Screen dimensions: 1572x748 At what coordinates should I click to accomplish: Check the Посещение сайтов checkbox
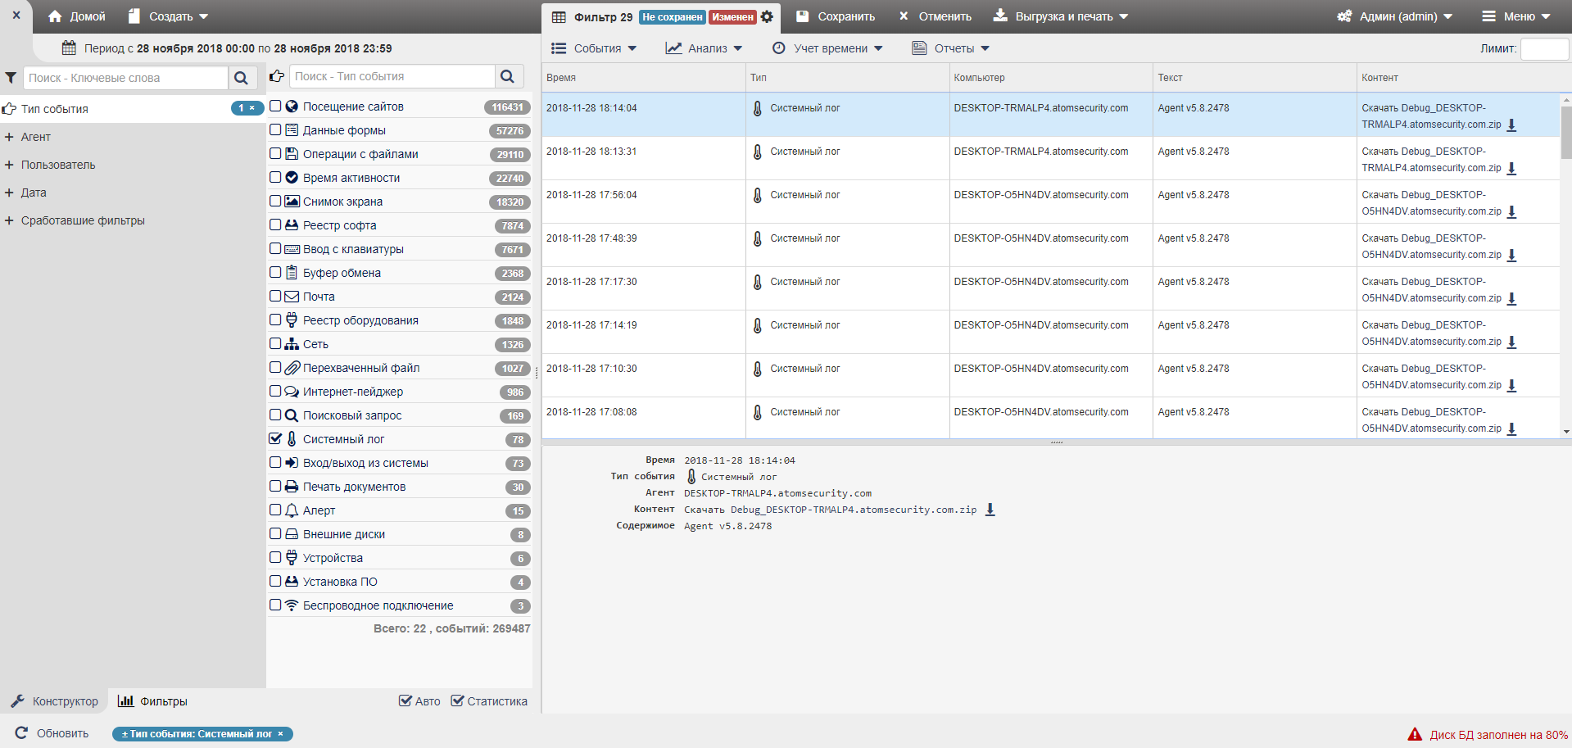coord(275,106)
